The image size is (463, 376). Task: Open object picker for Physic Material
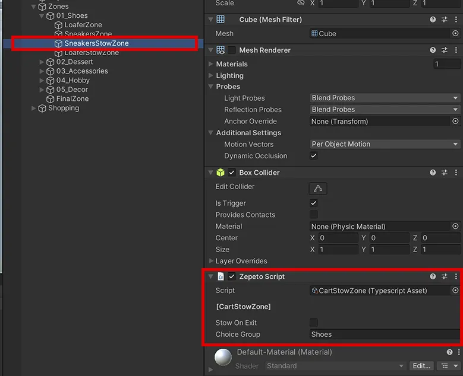[x=455, y=226]
